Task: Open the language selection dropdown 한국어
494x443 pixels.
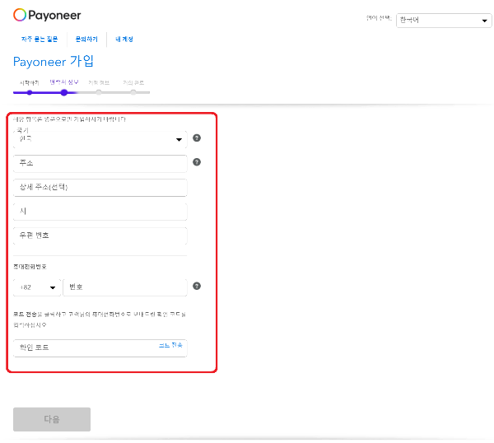Action: click(444, 21)
